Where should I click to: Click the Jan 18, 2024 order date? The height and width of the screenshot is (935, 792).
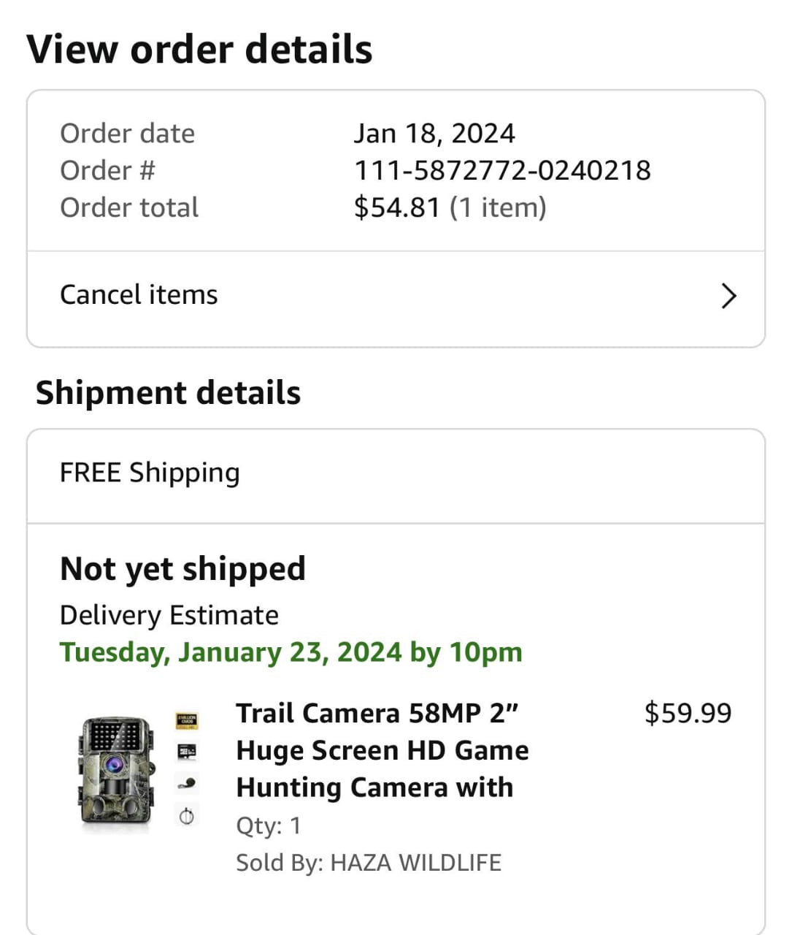pos(434,134)
